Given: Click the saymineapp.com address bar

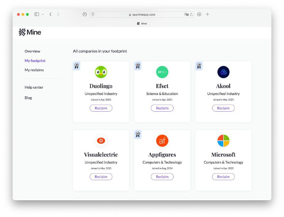Looking at the screenshot, I should tap(142, 15).
